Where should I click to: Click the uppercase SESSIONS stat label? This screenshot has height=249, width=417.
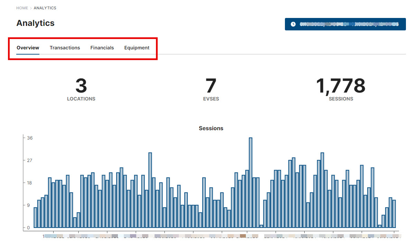341,99
